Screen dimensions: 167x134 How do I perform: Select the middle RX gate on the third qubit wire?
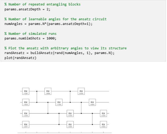(70, 113)
